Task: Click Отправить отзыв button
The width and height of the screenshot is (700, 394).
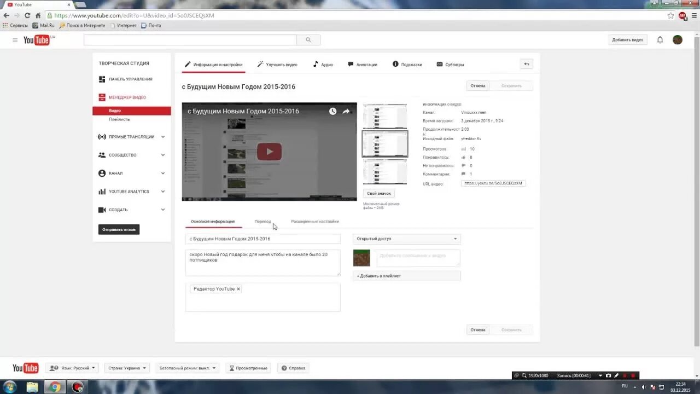Action: [x=119, y=230]
